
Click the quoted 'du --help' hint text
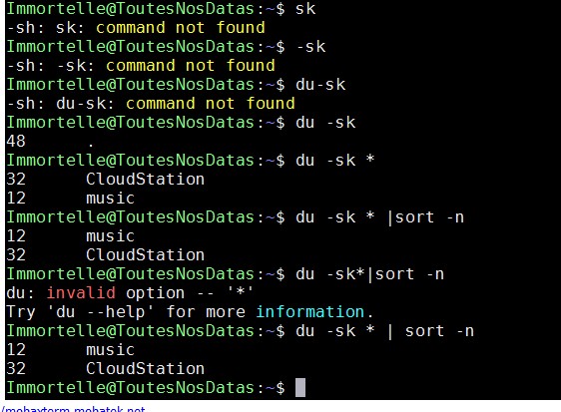101,312
